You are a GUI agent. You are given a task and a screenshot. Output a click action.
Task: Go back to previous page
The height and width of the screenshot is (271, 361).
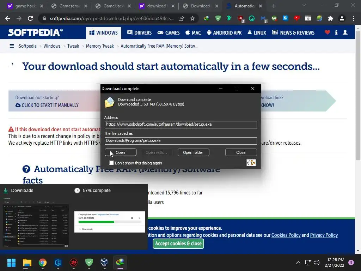[x=8, y=18]
